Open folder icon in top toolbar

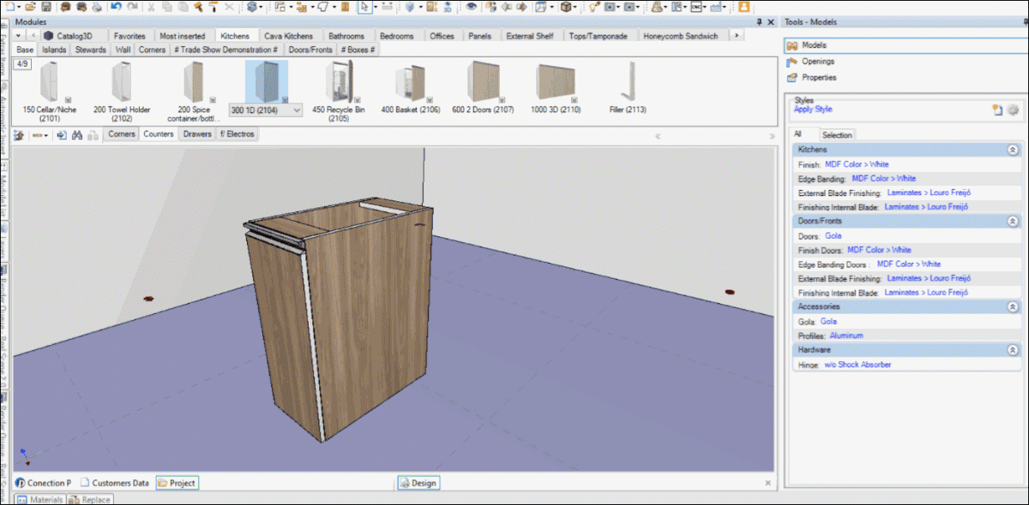(x=30, y=7)
